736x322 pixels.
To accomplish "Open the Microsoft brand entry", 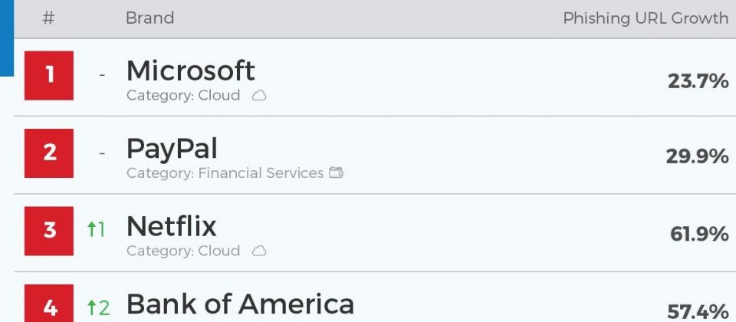I will [191, 71].
